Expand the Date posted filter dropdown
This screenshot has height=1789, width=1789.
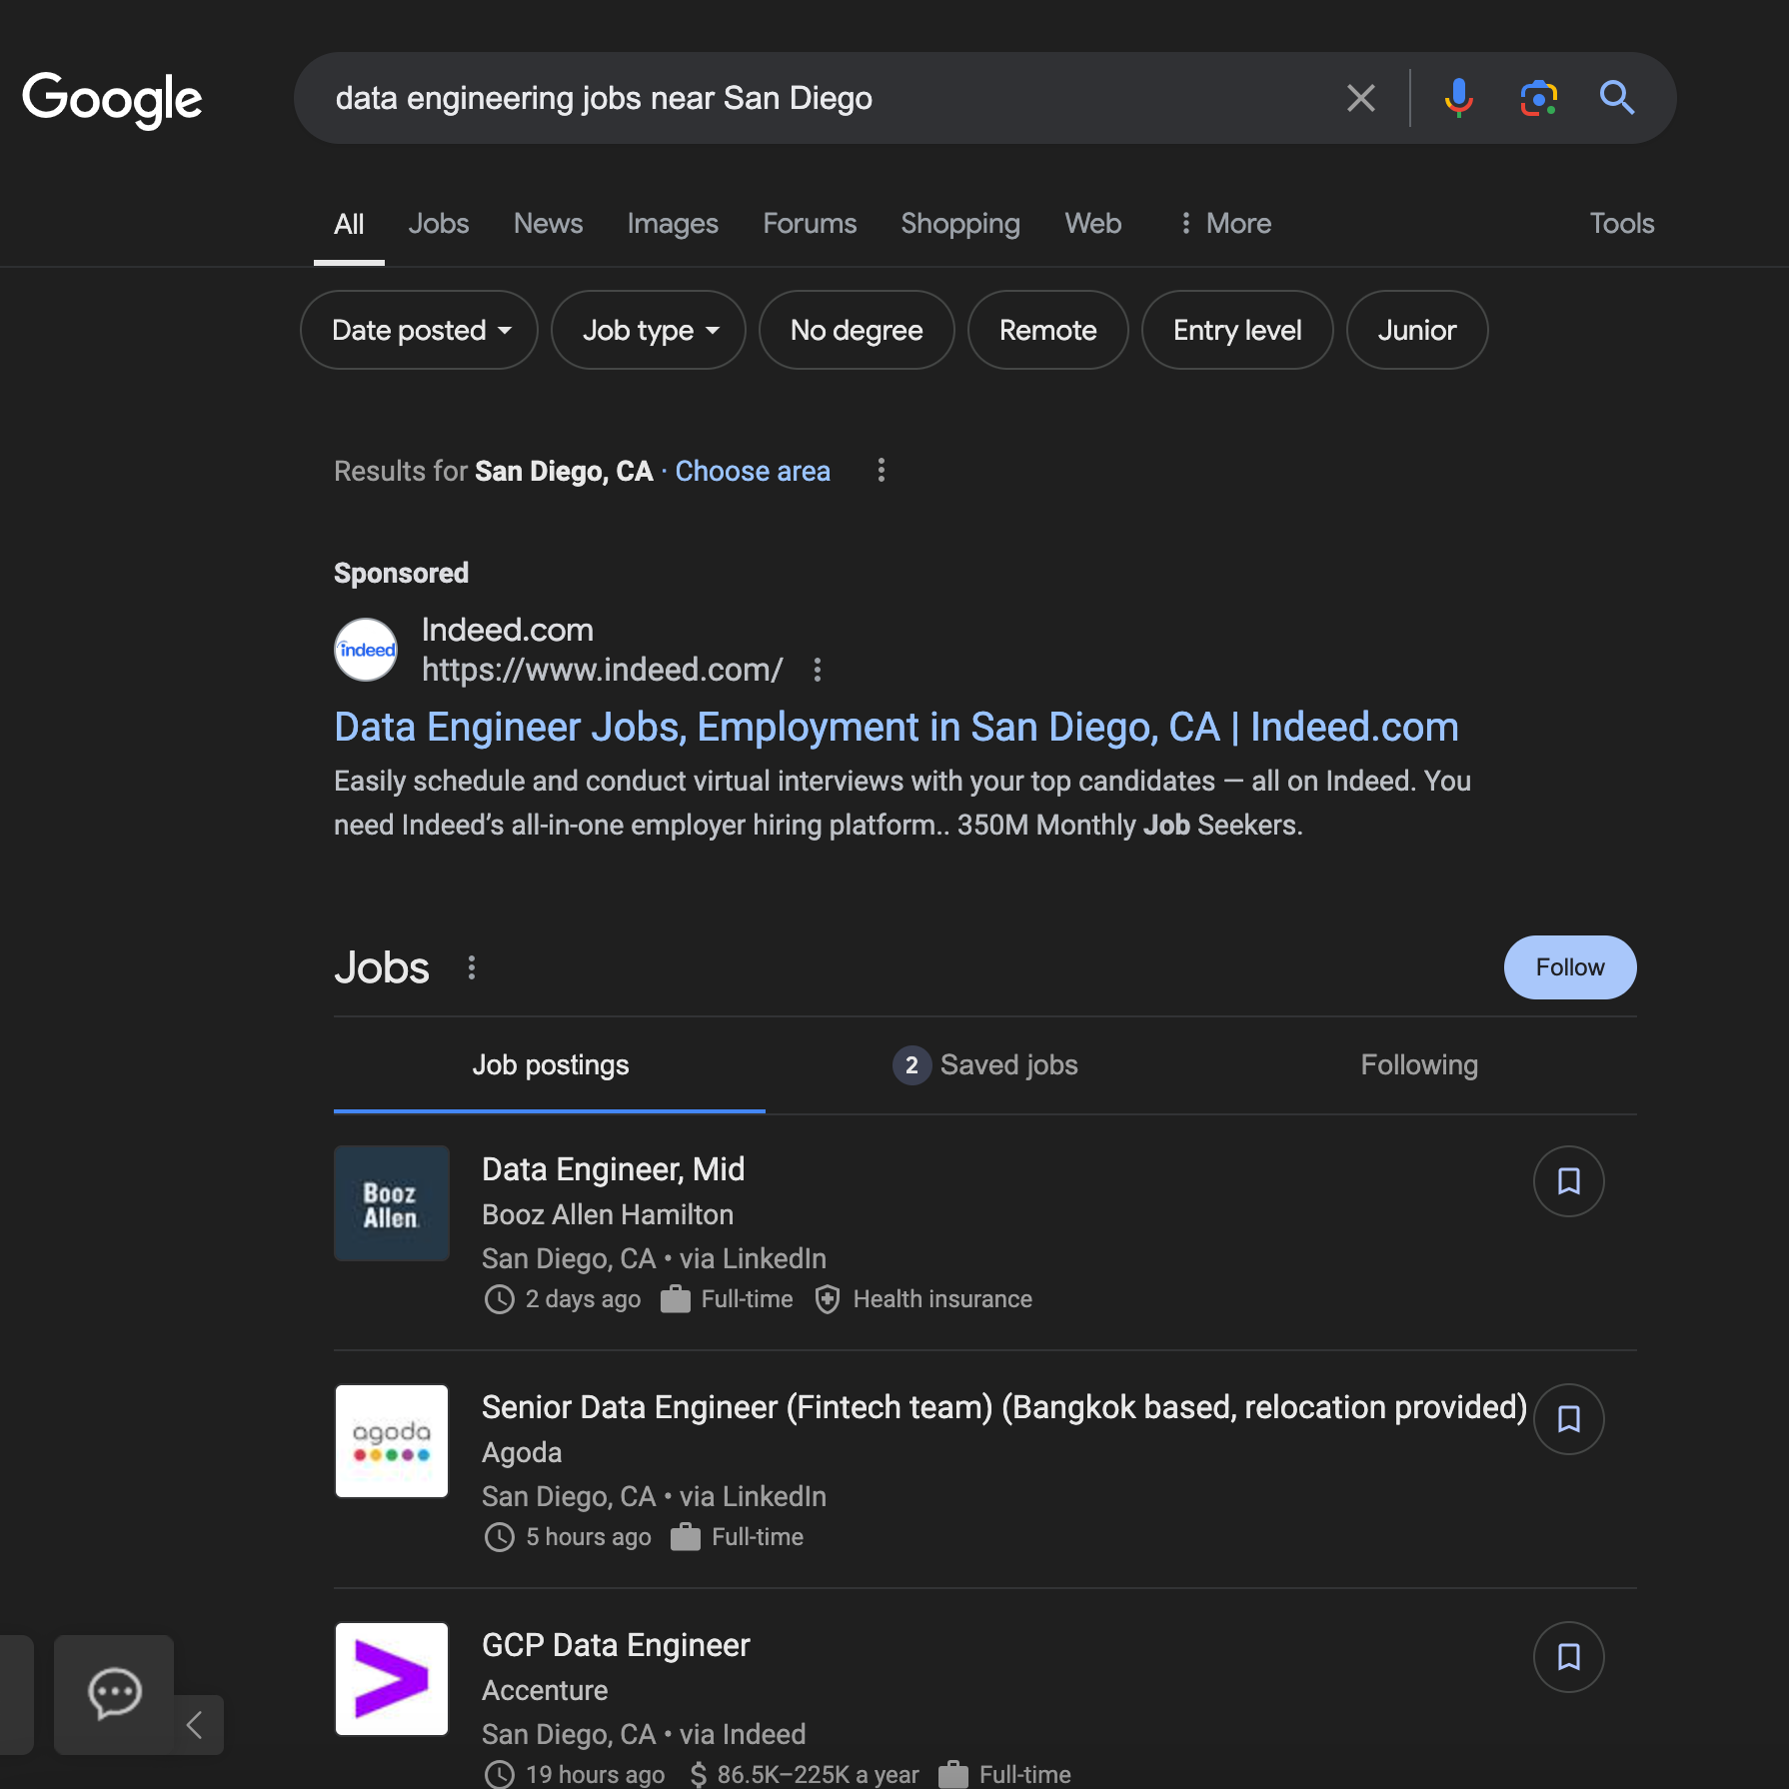coord(419,330)
